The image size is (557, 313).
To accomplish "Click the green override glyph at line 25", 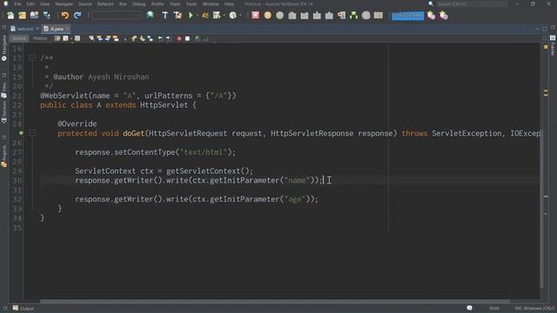I will (x=21, y=133).
